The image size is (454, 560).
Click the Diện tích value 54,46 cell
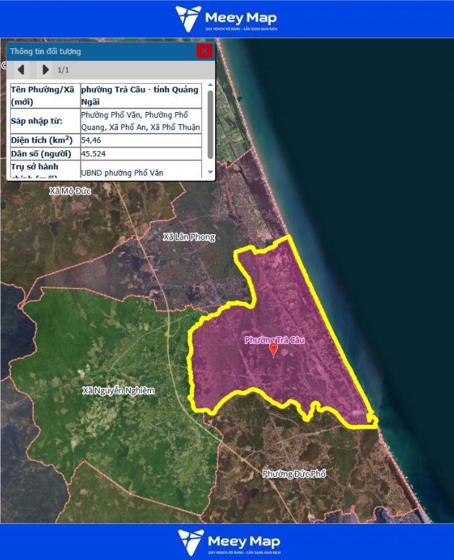(x=141, y=139)
